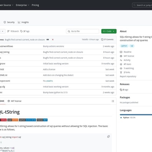152x152 pixels.
Task: Open the 2046f74 commit hash link
Action: (x=49, y=81)
